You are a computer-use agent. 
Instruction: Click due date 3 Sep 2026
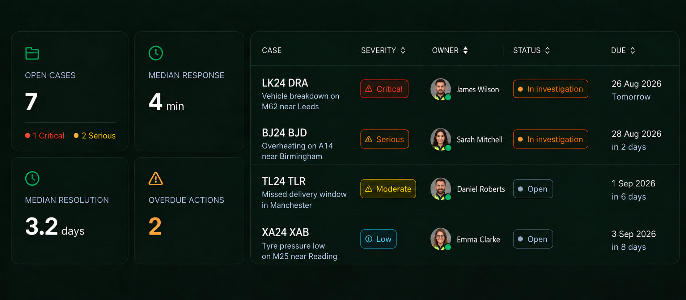coord(634,234)
